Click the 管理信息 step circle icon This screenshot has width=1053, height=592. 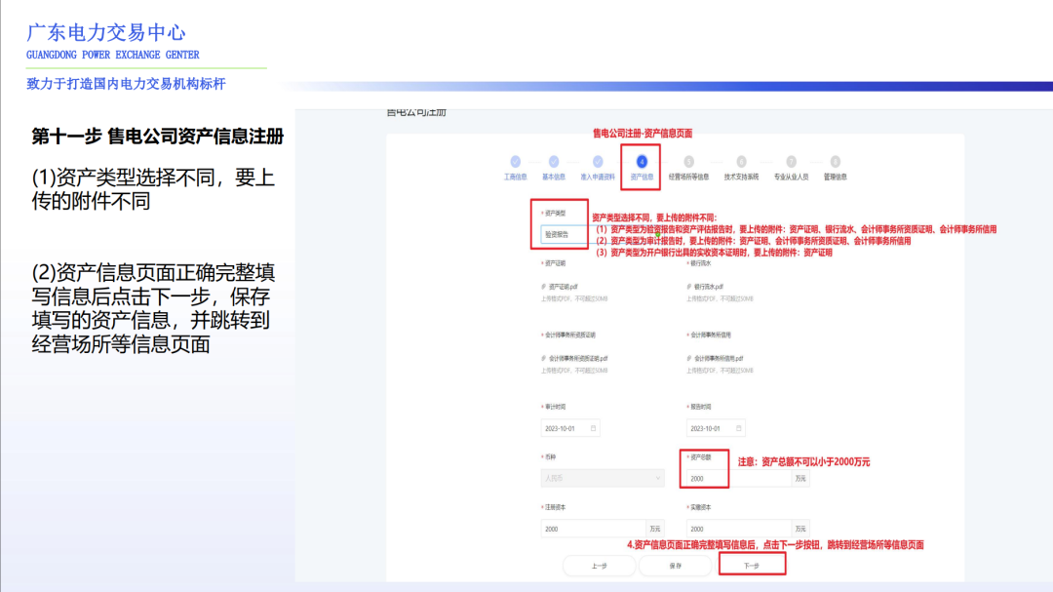(834, 160)
